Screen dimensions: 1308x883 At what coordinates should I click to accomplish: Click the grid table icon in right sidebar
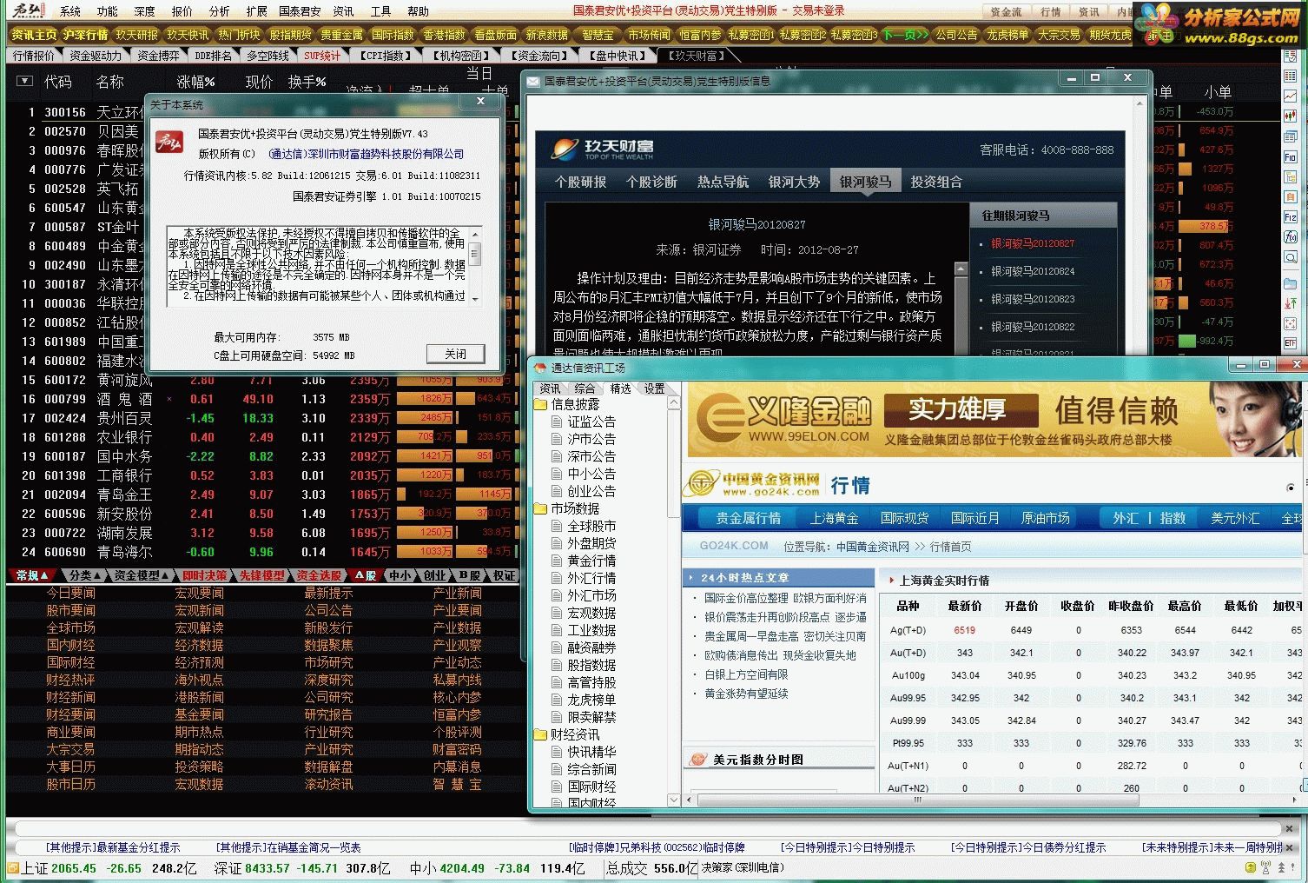1290,76
